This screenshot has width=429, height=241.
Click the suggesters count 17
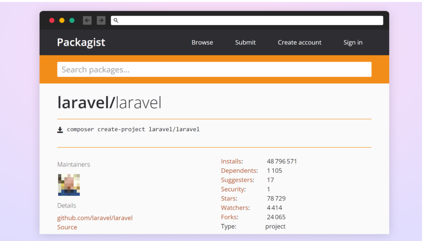click(x=270, y=180)
